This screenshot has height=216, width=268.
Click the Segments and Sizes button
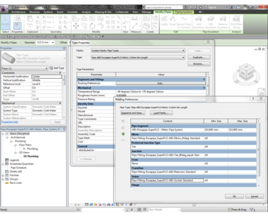coord(133,113)
